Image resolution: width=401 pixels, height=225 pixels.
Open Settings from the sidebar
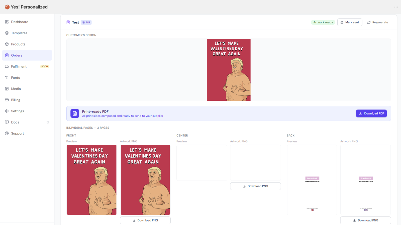(x=27, y=111)
